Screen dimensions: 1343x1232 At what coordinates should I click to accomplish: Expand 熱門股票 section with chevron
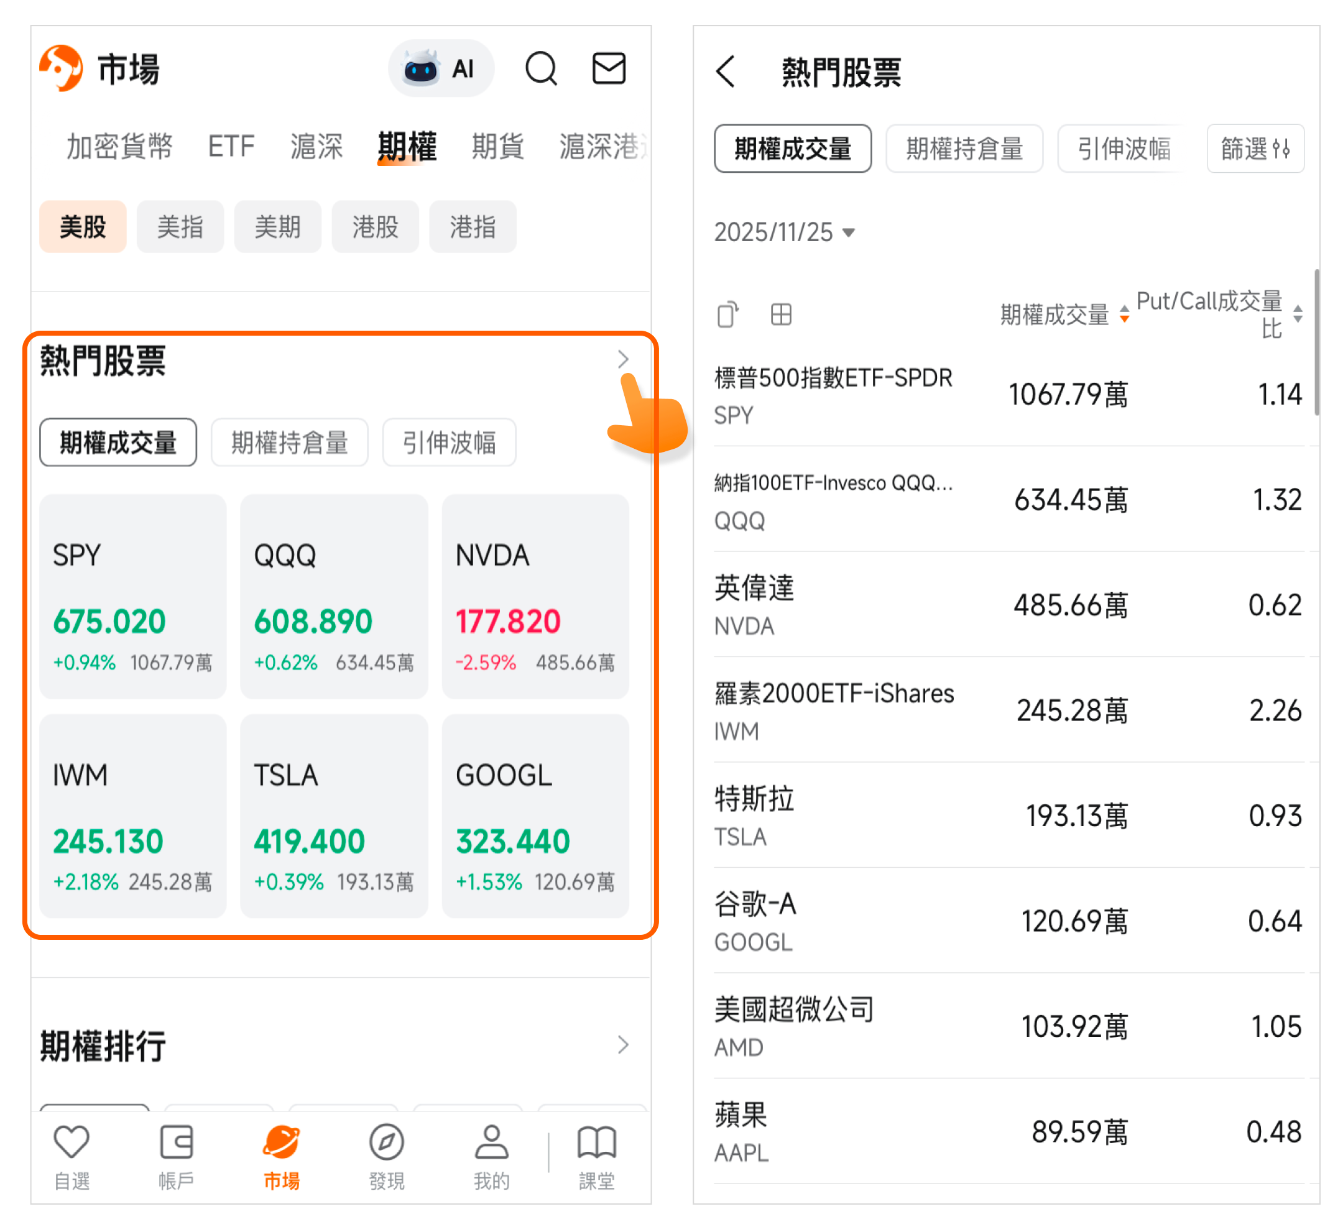pos(622,360)
